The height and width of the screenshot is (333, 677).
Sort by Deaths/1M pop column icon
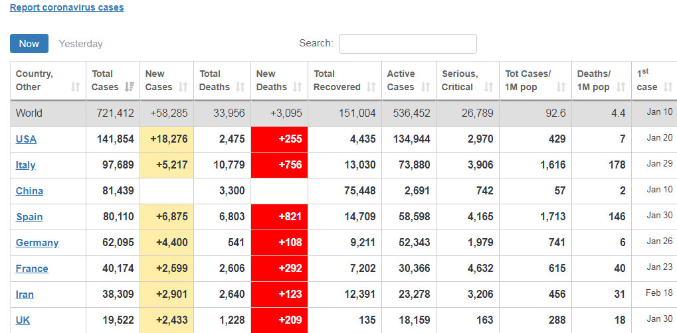pyautogui.click(x=621, y=87)
